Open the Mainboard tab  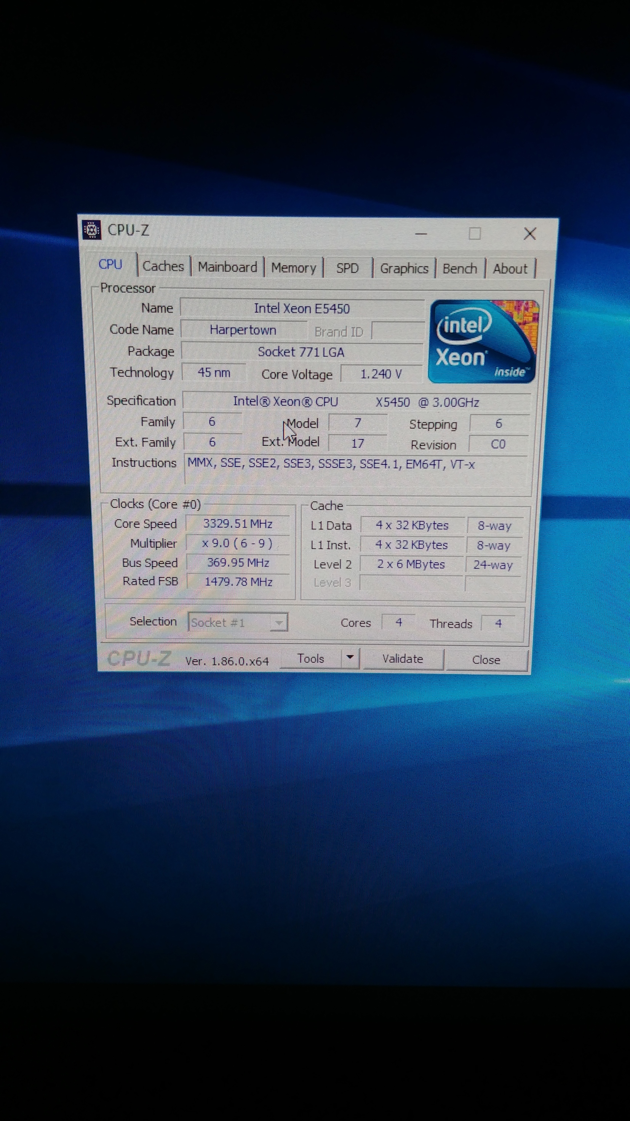pyautogui.click(x=227, y=267)
